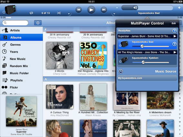Click the 6 of 13 track counter

coord(46,13)
